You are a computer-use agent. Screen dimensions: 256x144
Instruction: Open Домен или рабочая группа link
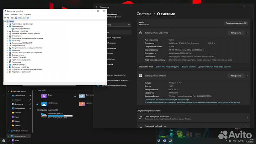[x=167, y=67]
